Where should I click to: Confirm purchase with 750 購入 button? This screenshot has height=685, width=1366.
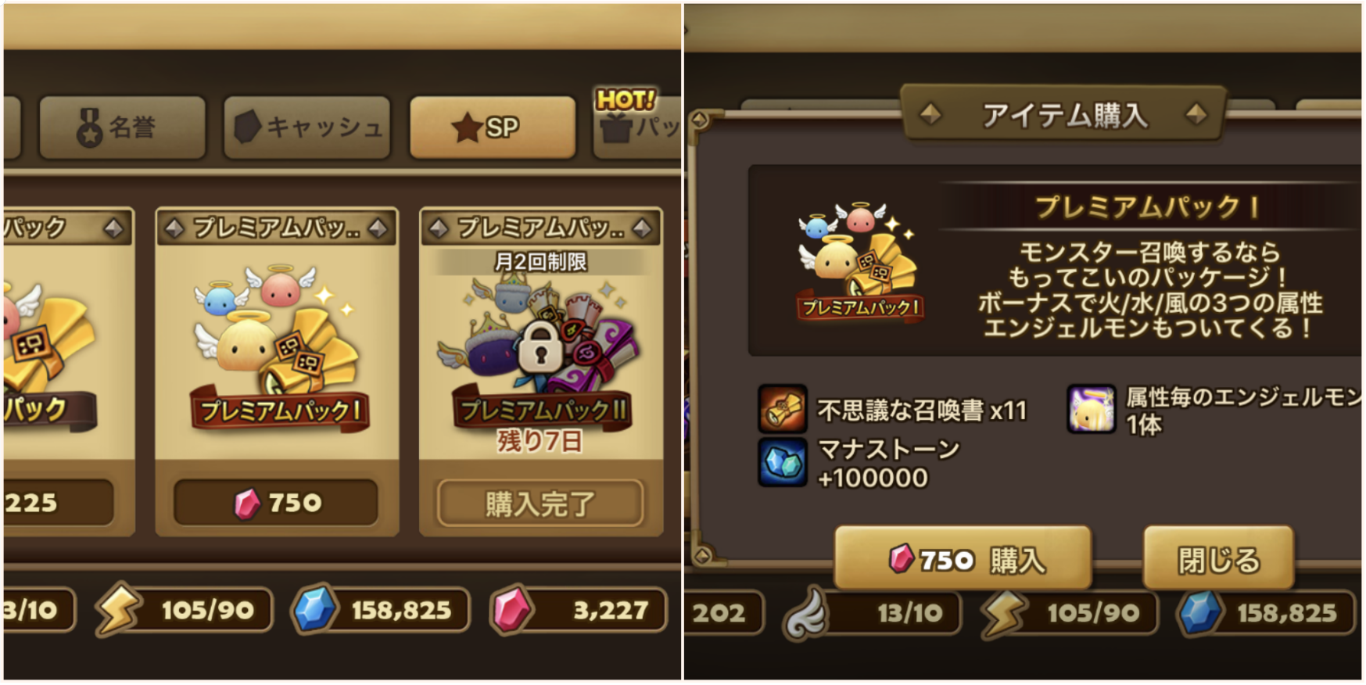(x=963, y=558)
